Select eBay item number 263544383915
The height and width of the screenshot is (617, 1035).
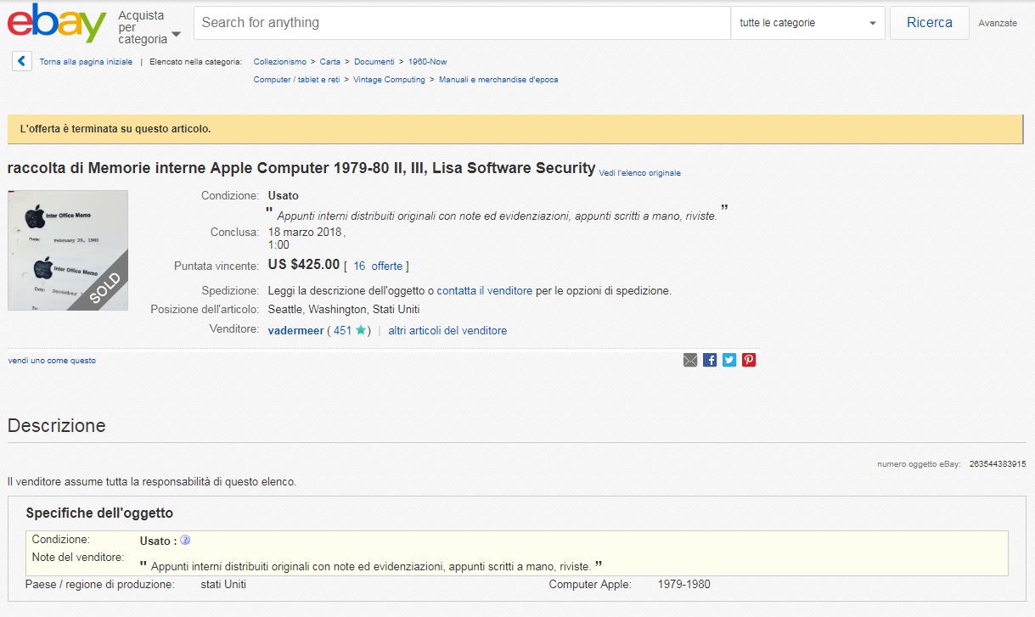(998, 463)
